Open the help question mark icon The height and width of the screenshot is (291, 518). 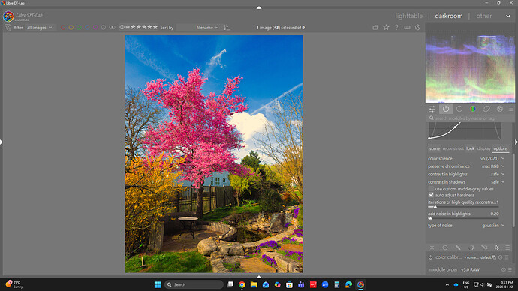(396, 28)
